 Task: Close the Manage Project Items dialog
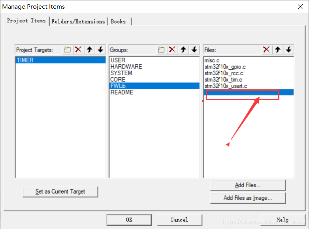point(300,7)
